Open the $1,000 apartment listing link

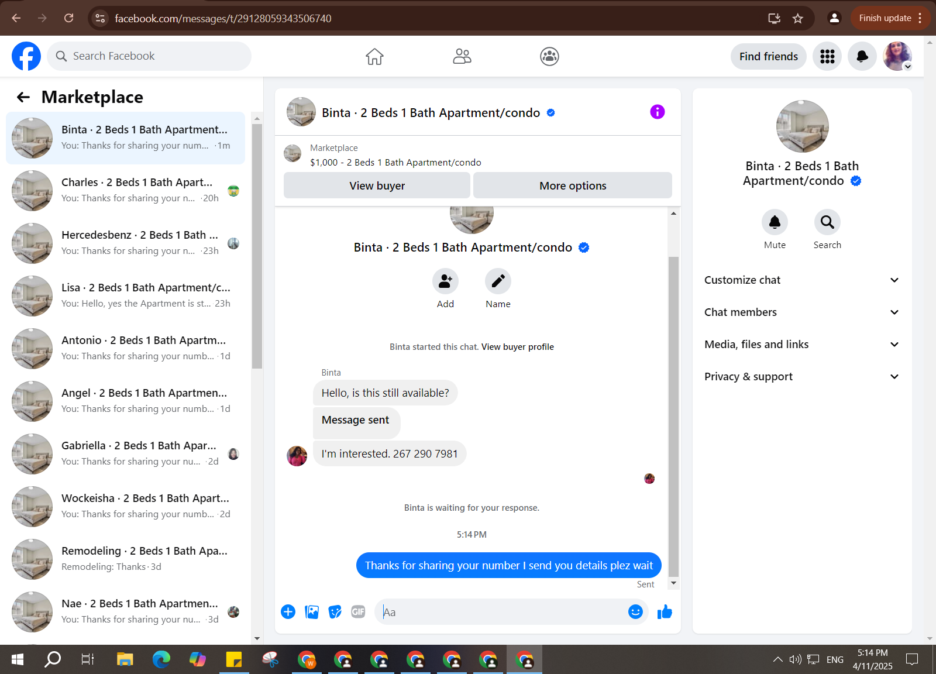[396, 163]
